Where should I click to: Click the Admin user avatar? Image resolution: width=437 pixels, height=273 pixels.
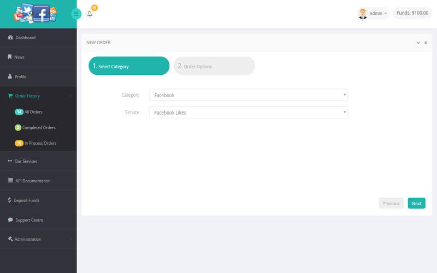coord(363,13)
